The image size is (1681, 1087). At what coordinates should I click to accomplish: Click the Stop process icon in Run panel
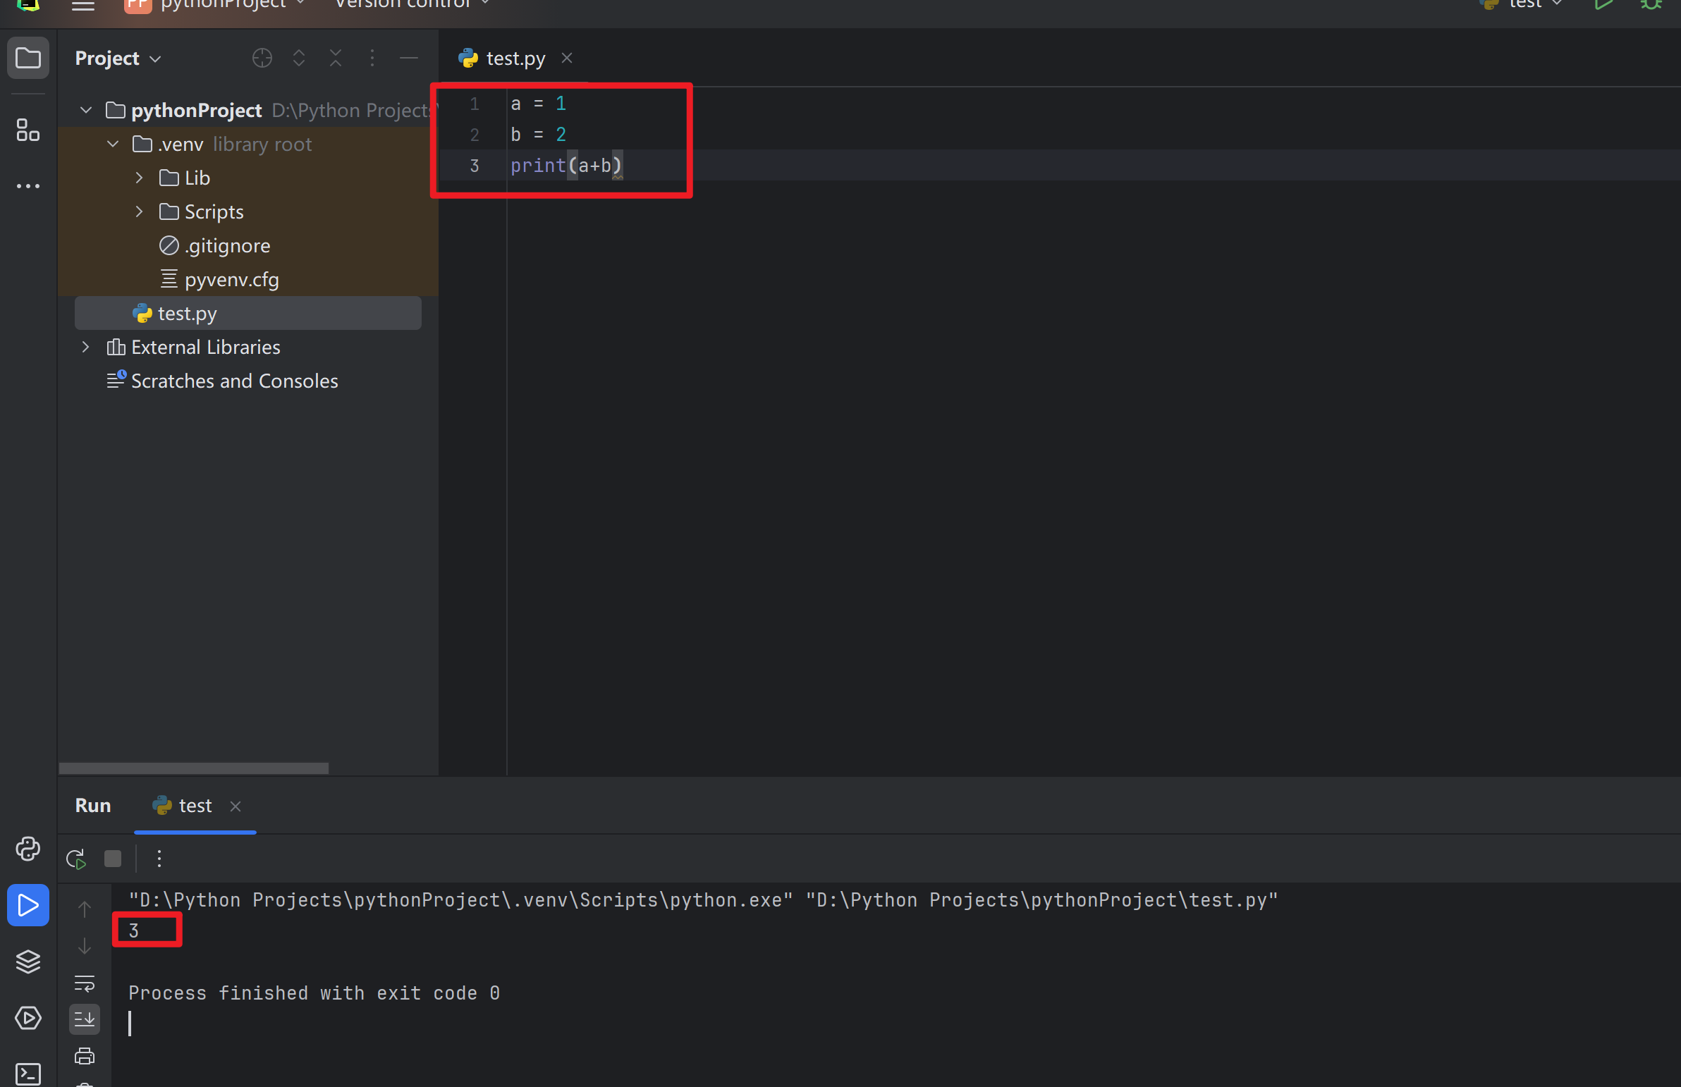pyautogui.click(x=114, y=858)
